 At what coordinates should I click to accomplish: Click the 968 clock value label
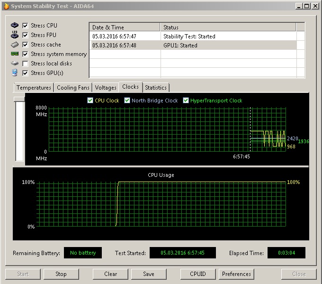coord(291,147)
